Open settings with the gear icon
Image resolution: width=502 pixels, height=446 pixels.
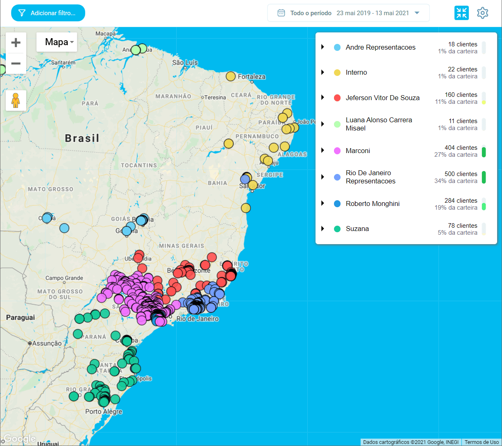point(483,13)
